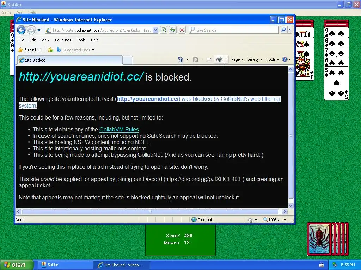Click the Internet Explorer title bar icon
The width and height of the screenshot is (361, 270).
pos(19,20)
